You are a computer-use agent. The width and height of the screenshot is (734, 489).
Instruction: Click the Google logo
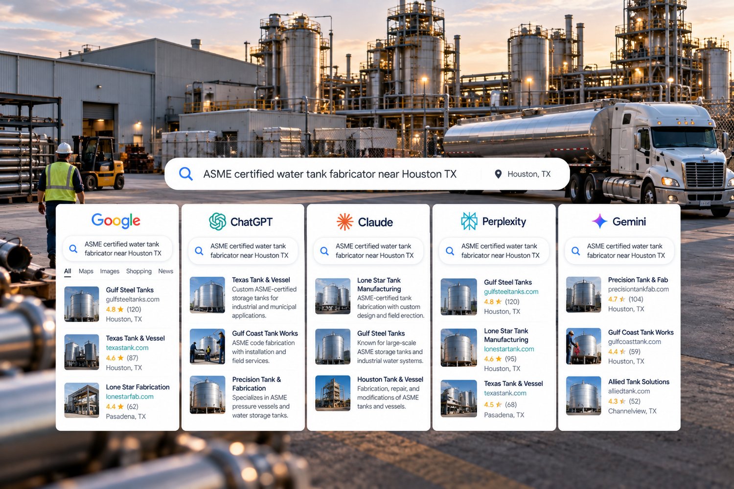116,221
